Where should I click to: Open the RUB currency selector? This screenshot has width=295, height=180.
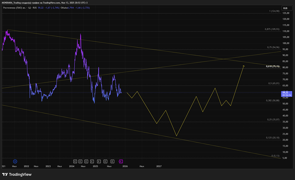tap(285, 8)
